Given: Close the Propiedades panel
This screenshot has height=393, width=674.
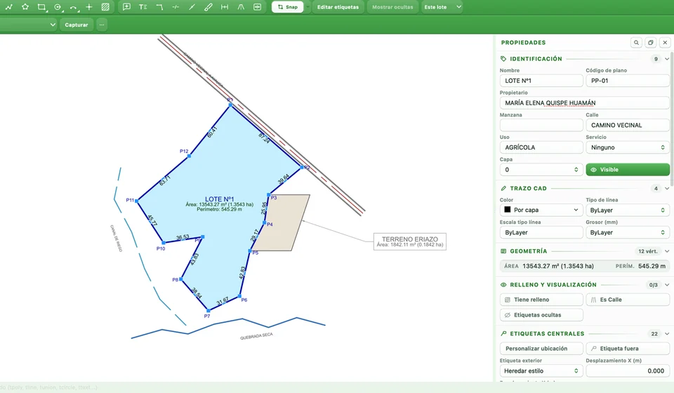Looking at the screenshot, I should click(x=665, y=43).
